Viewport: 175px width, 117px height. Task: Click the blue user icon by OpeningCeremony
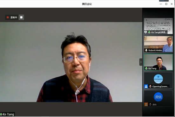(x=146, y=86)
